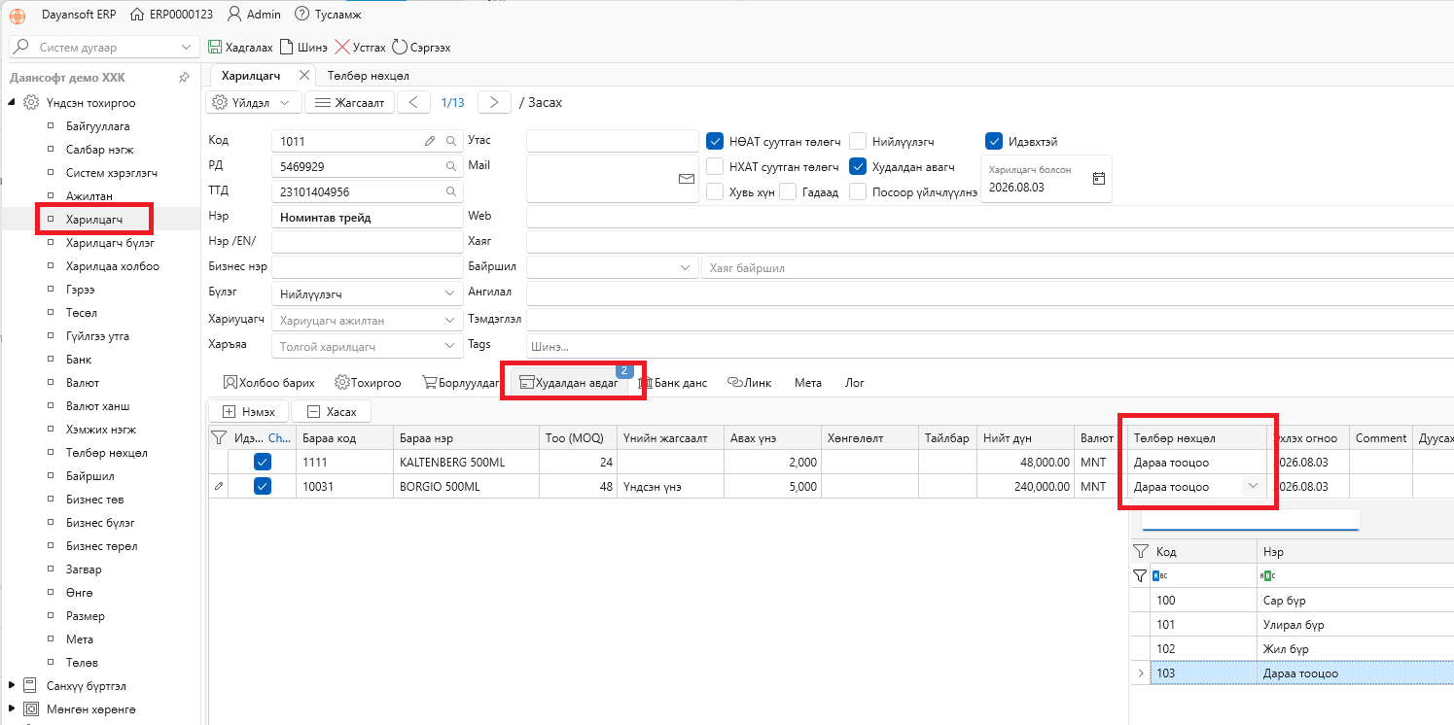Check Посоор үйлчлүүлнэ checkbox
This screenshot has width=1454, height=725.
pyautogui.click(x=858, y=191)
